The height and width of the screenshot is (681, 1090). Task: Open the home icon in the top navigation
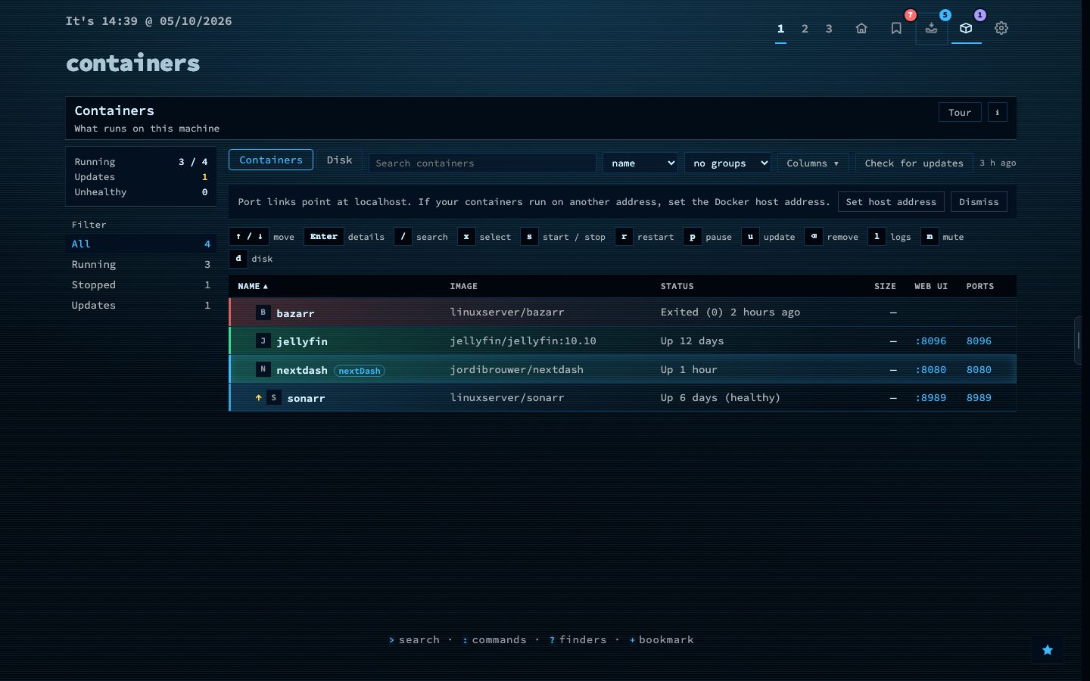pos(861,29)
